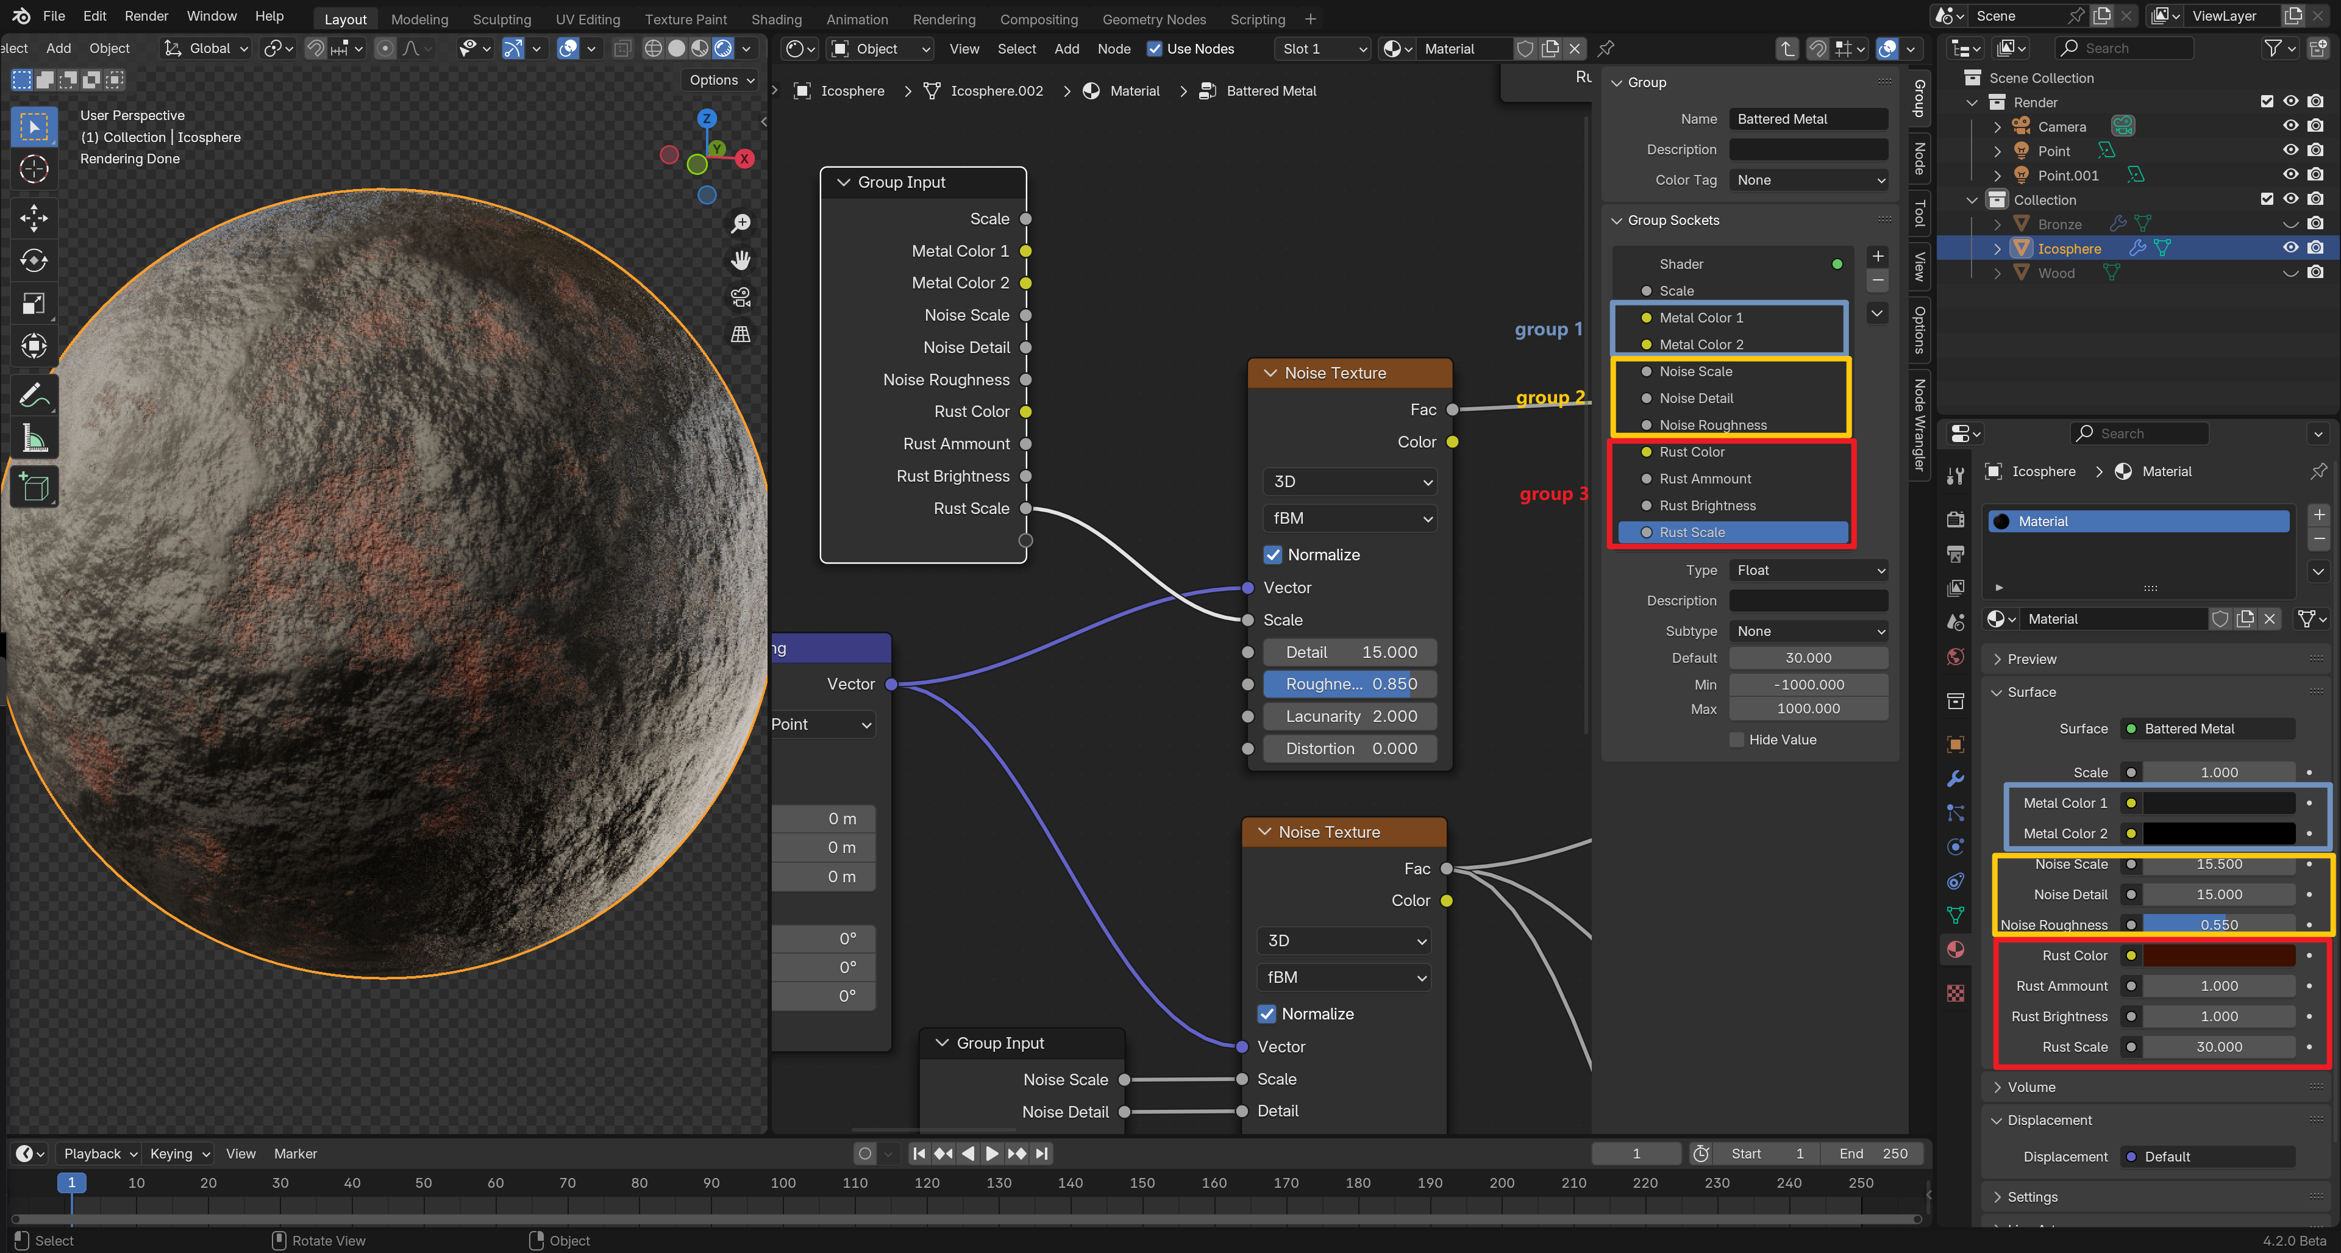Image resolution: width=2341 pixels, height=1253 pixels.
Task: Hide Icosphere in viewport via eye icon
Action: tap(2290, 248)
